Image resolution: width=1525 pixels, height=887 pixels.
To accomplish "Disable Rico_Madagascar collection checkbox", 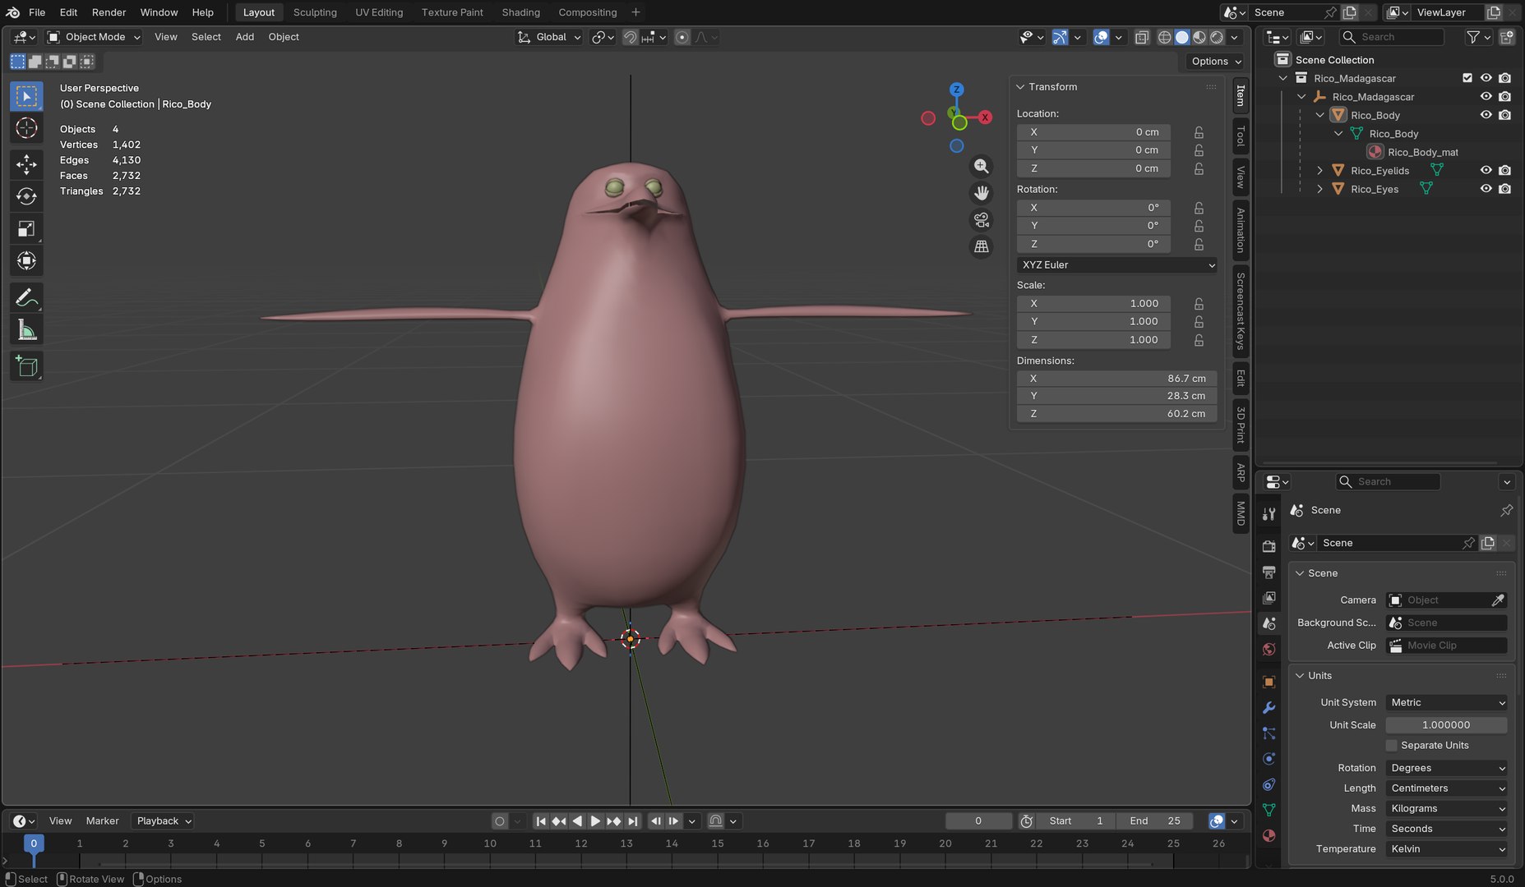I will 1467,78.
